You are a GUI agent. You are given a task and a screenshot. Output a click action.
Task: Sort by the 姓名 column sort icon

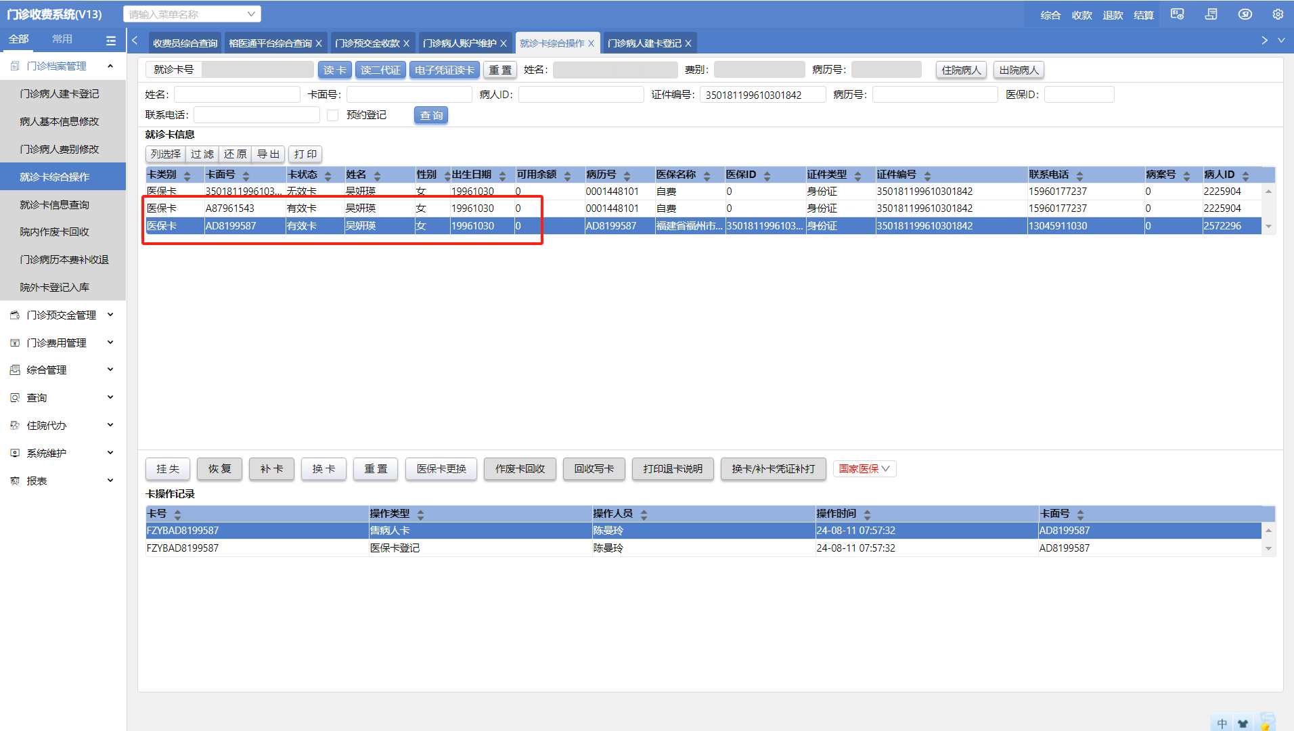tap(378, 175)
